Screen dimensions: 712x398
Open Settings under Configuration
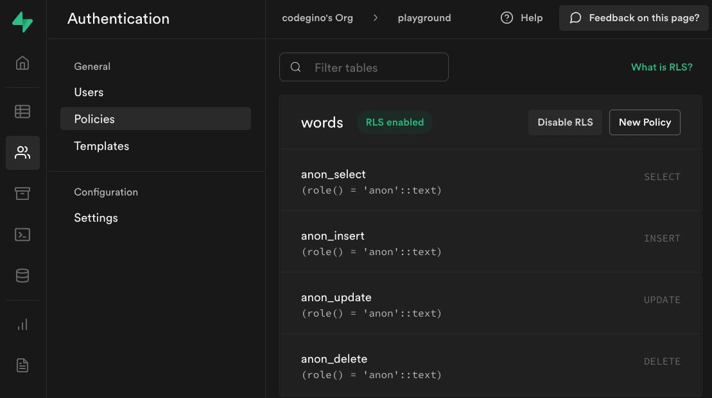pos(96,217)
